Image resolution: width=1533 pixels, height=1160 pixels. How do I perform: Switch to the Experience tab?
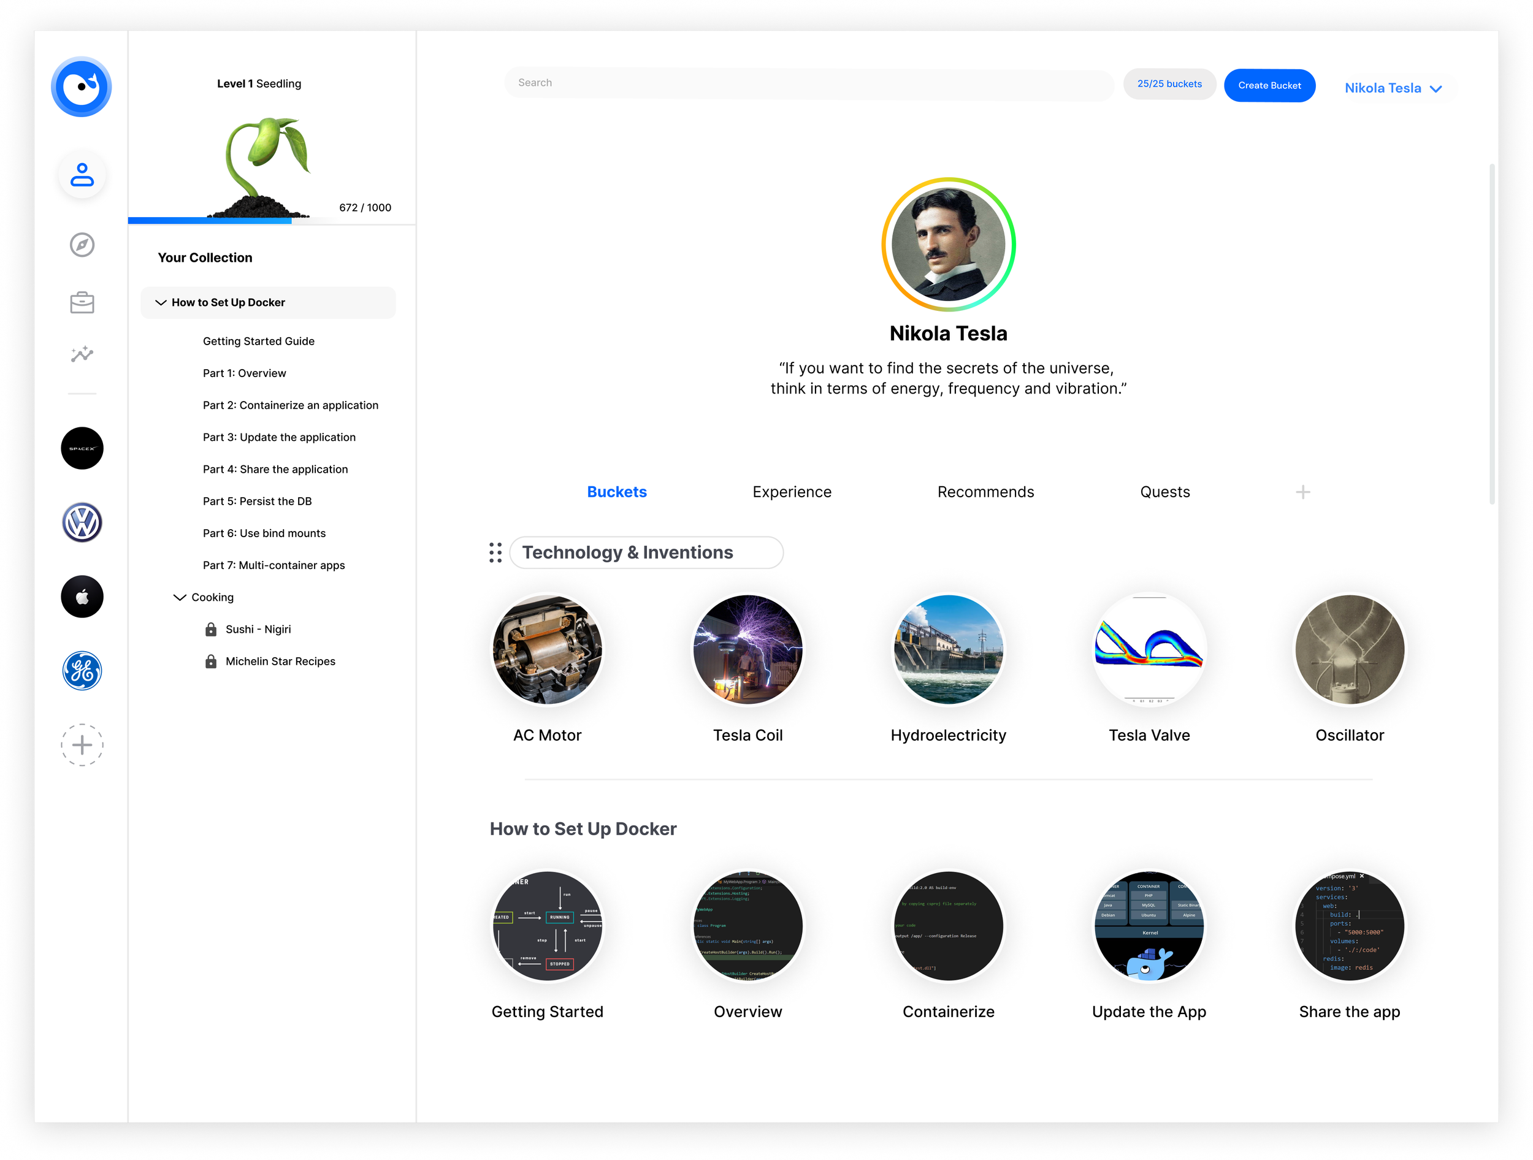coord(792,492)
